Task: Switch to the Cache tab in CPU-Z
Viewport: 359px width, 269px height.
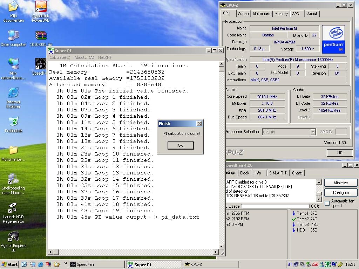Action: click(243, 14)
